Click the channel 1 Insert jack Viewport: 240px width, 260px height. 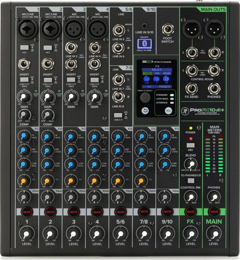(24, 64)
